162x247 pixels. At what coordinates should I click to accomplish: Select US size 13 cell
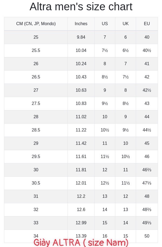pos(105,196)
